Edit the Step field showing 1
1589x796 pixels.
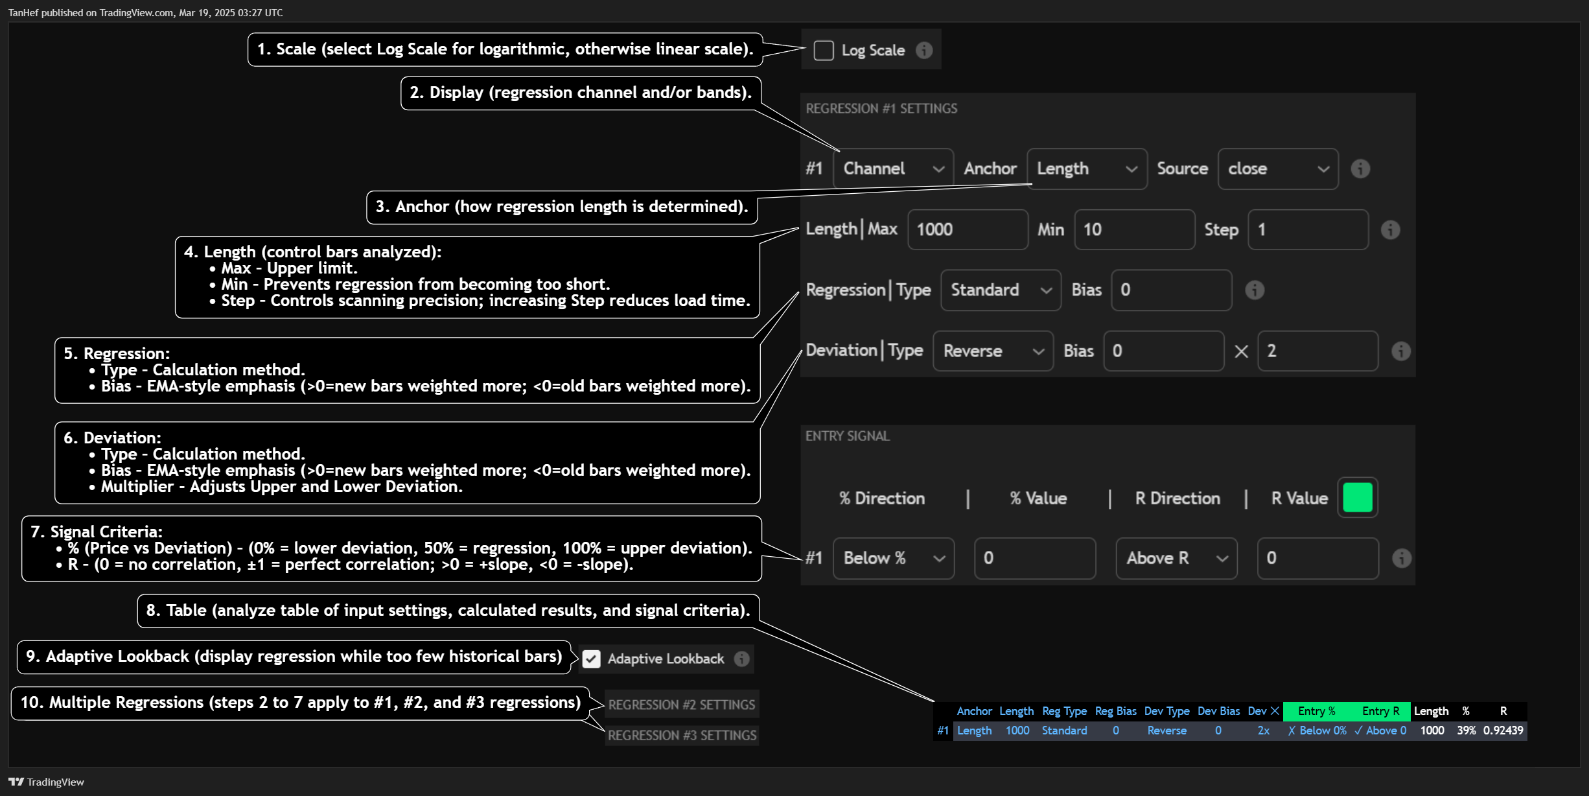pyautogui.click(x=1308, y=229)
